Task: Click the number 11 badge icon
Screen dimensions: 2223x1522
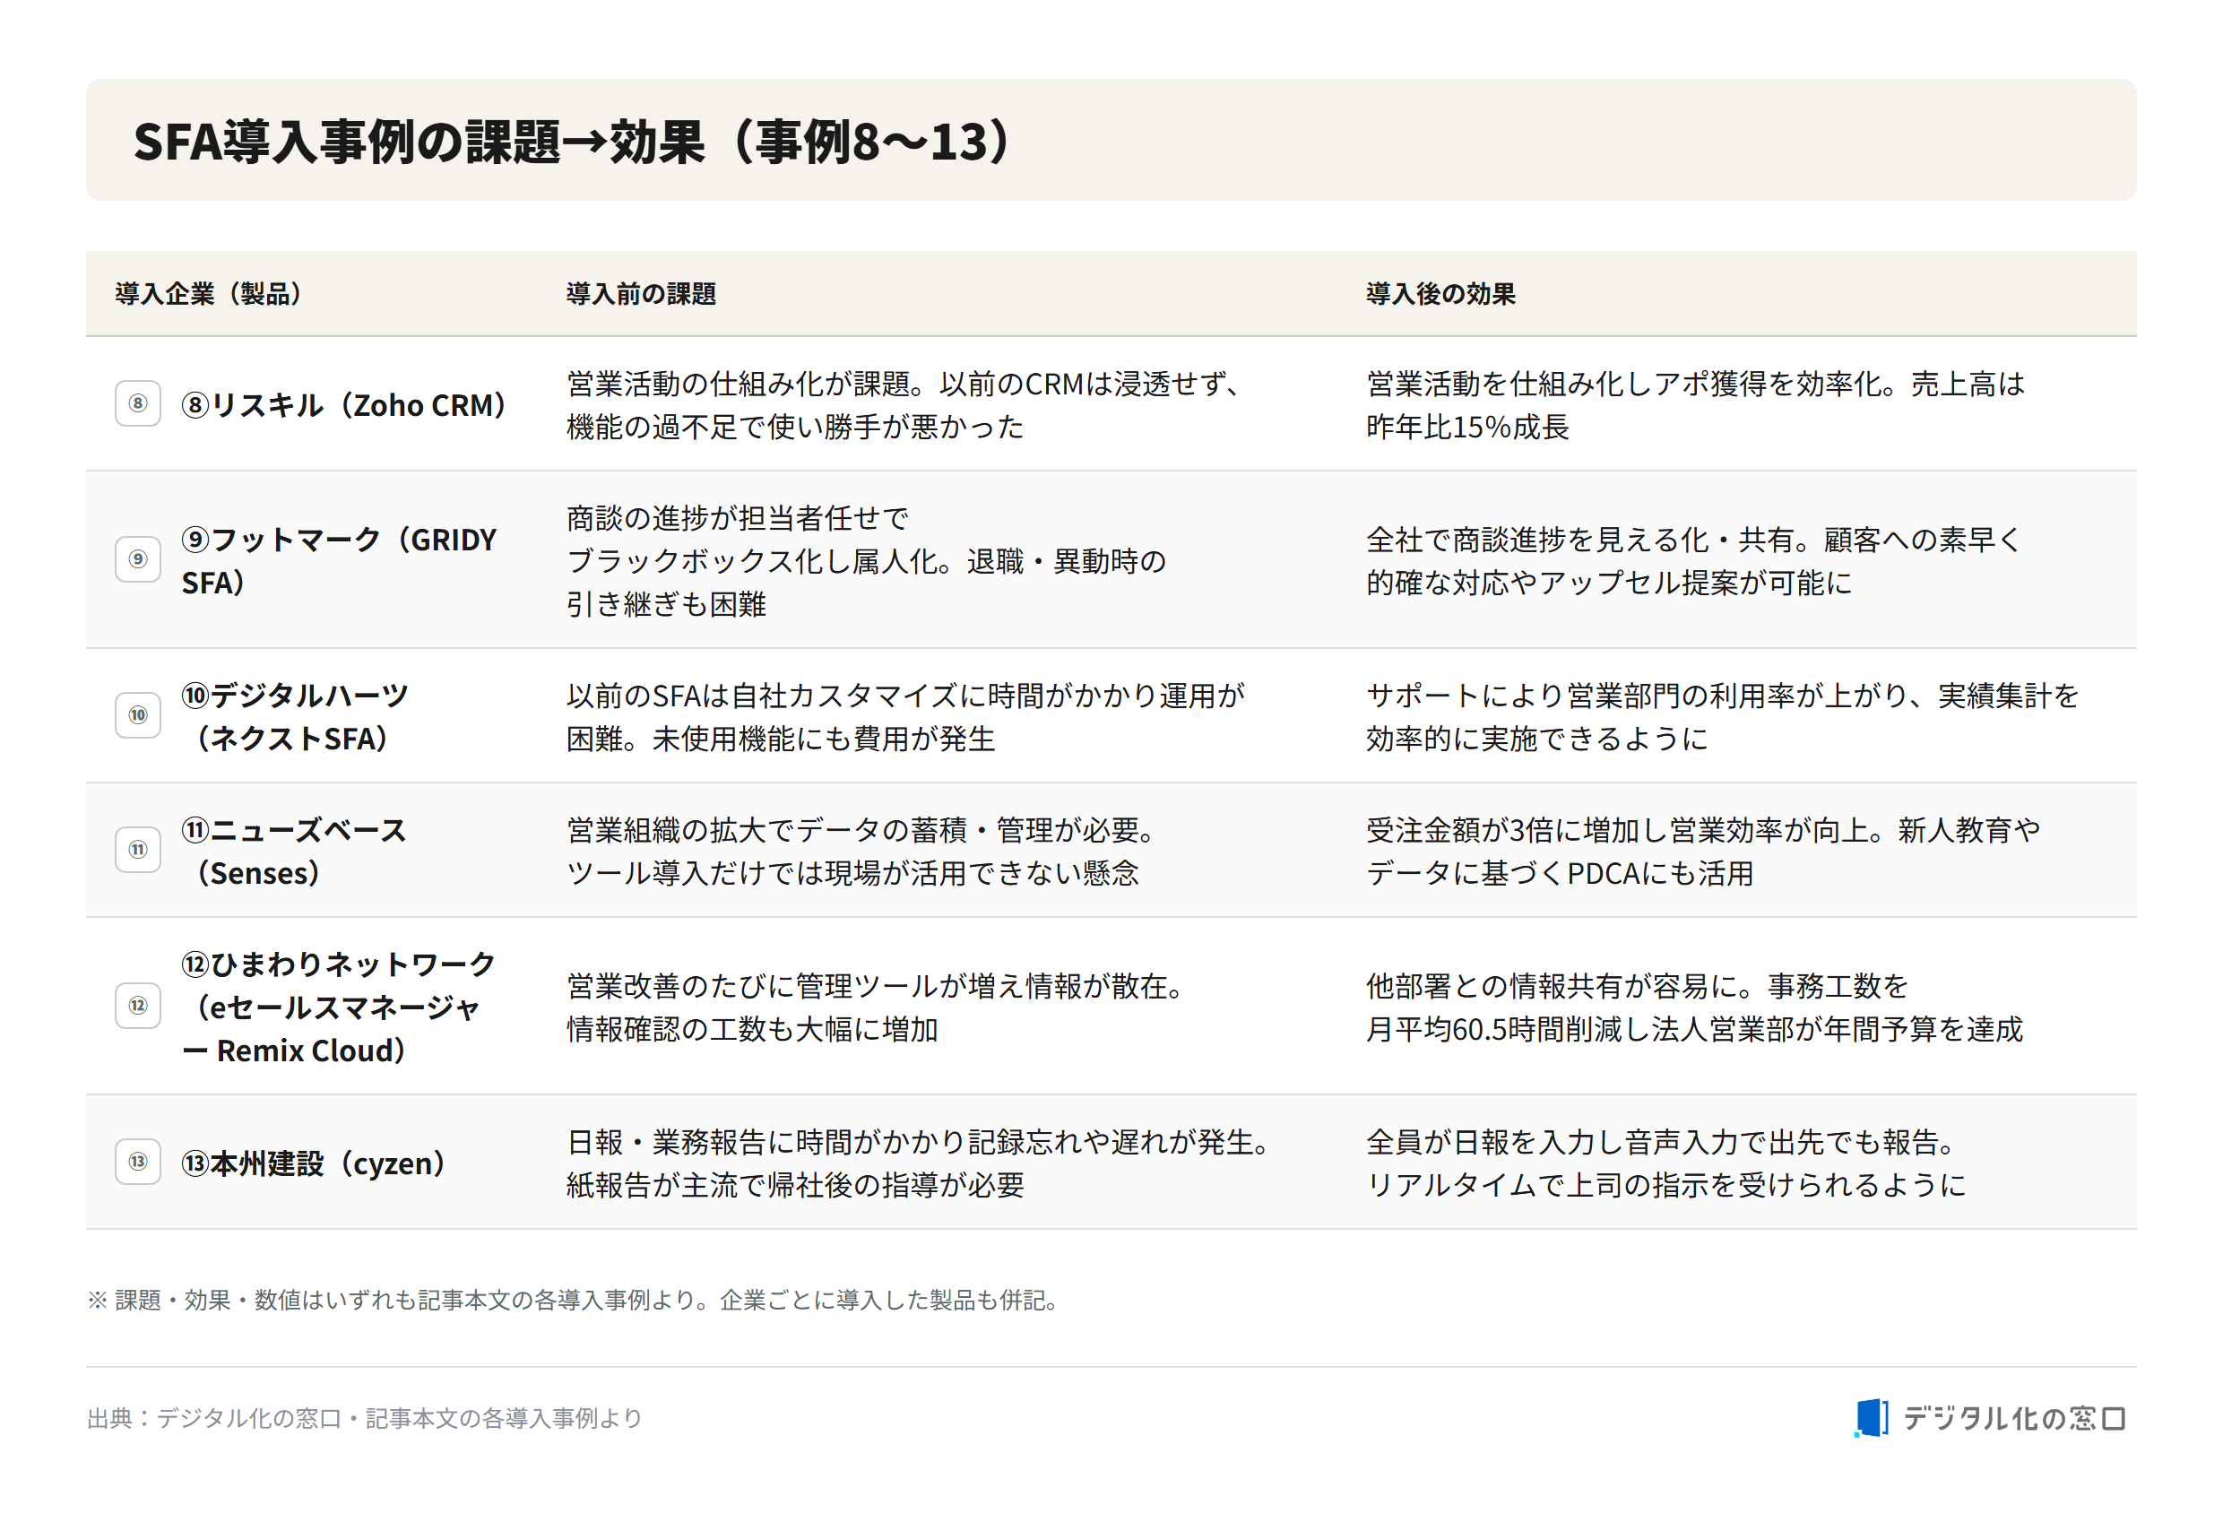Action: (x=138, y=850)
